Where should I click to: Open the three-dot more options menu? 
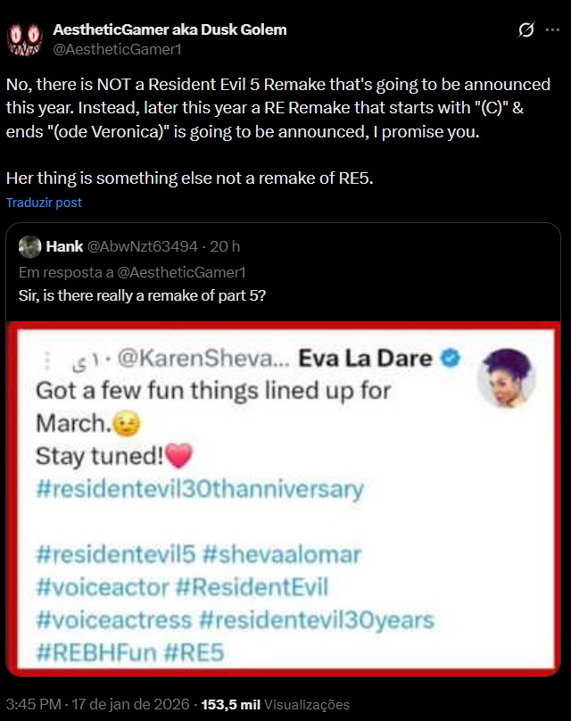(x=553, y=30)
